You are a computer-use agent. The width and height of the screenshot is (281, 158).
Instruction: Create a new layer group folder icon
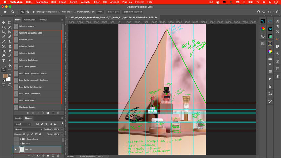coord(48,156)
